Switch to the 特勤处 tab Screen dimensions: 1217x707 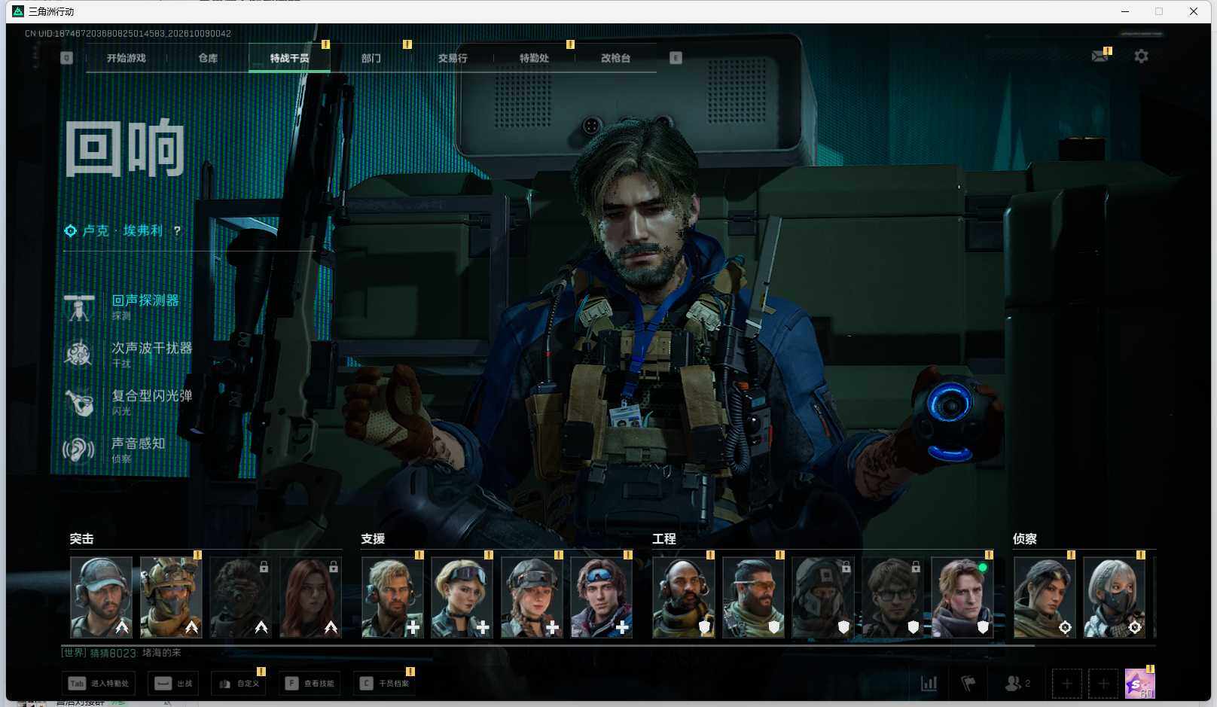[534, 58]
